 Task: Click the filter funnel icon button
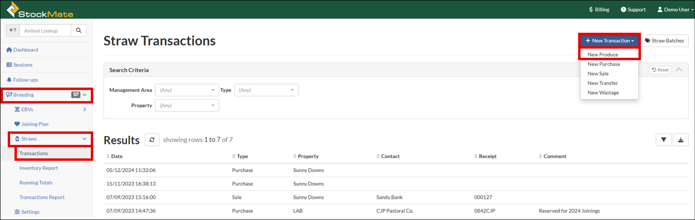coord(663,140)
